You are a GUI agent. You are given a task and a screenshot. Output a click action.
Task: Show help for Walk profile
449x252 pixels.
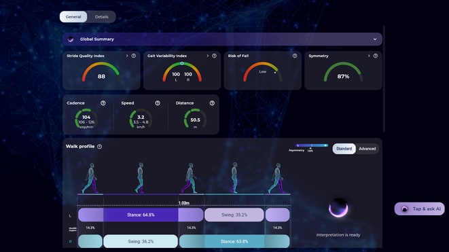(99, 147)
